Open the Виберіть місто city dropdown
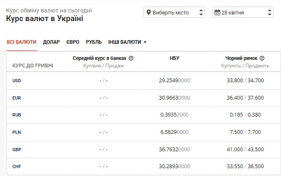Viewport: 281px width, 176px height. pos(174,12)
